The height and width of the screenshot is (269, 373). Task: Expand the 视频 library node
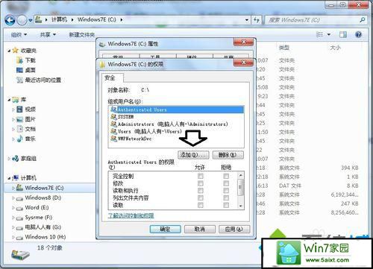coord(13,110)
